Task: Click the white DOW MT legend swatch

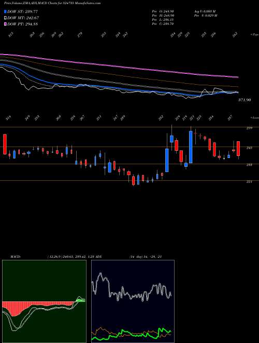Action: 5,18
